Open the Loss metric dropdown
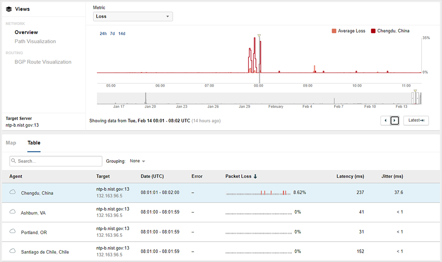The width and height of the screenshot is (442, 262). pos(133,16)
